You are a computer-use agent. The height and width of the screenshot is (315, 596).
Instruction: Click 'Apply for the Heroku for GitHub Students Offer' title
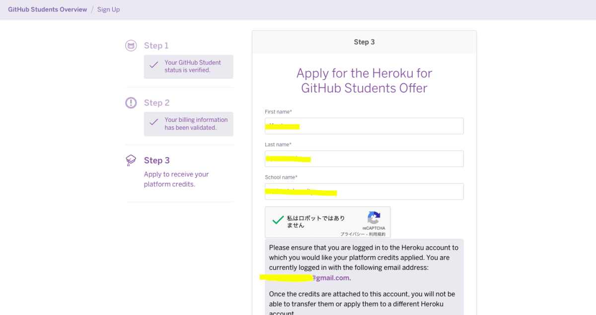tap(364, 81)
